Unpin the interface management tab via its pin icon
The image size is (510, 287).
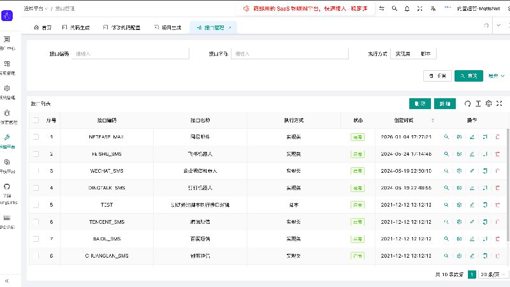pyautogui.click(x=230, y=27)
